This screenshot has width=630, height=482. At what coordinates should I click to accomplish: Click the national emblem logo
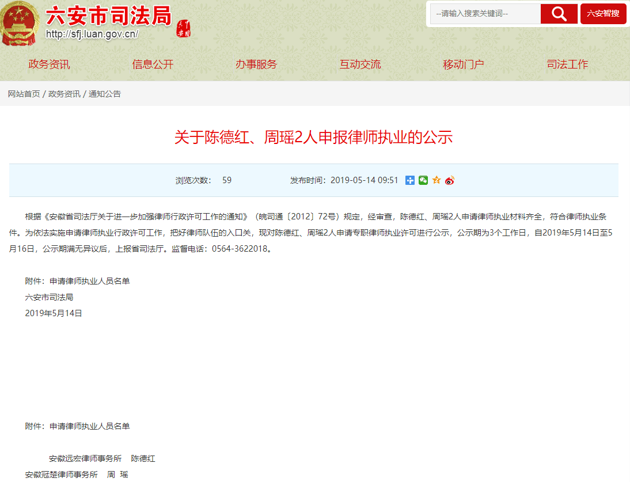(19, 23)
